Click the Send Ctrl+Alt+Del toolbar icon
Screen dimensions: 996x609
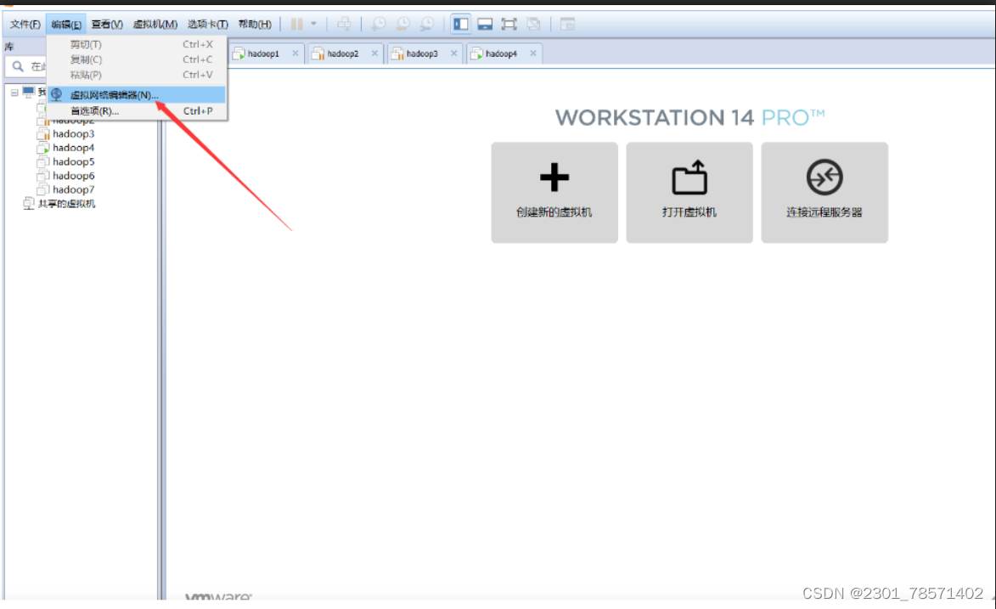[x=344, y=24]
